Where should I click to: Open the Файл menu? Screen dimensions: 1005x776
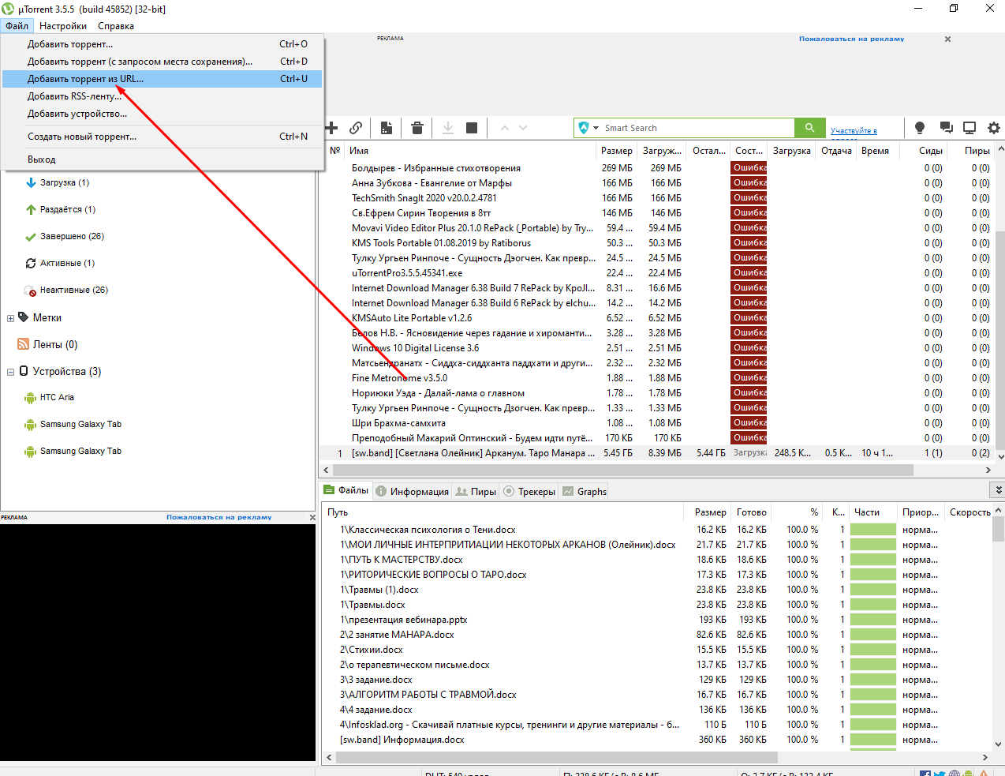click(17, 26)
